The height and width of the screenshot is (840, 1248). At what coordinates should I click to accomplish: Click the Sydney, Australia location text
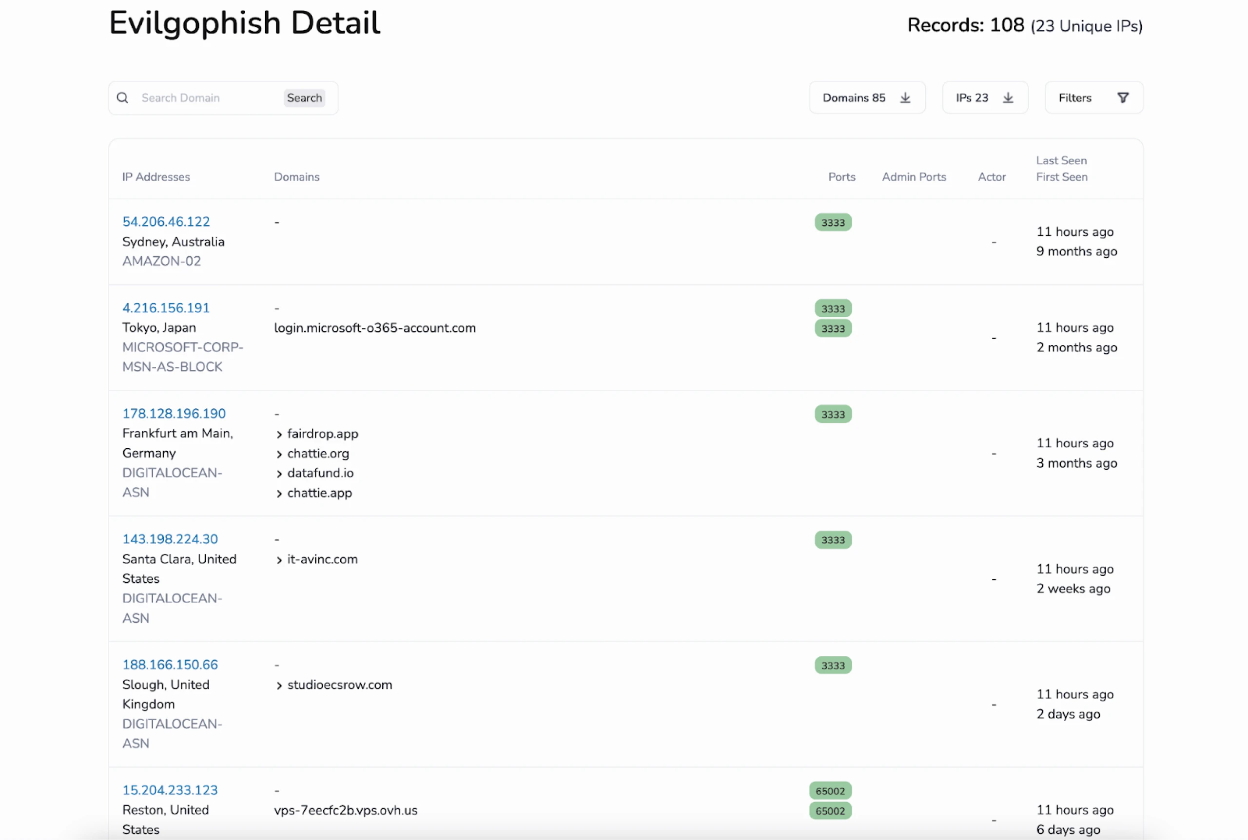click(173, 242)
